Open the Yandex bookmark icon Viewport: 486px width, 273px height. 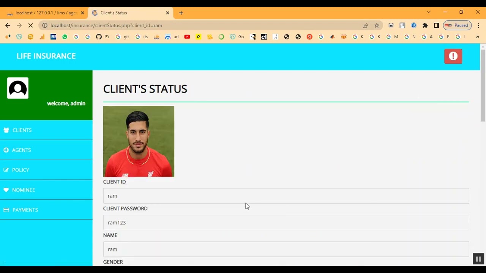(309, 37)
